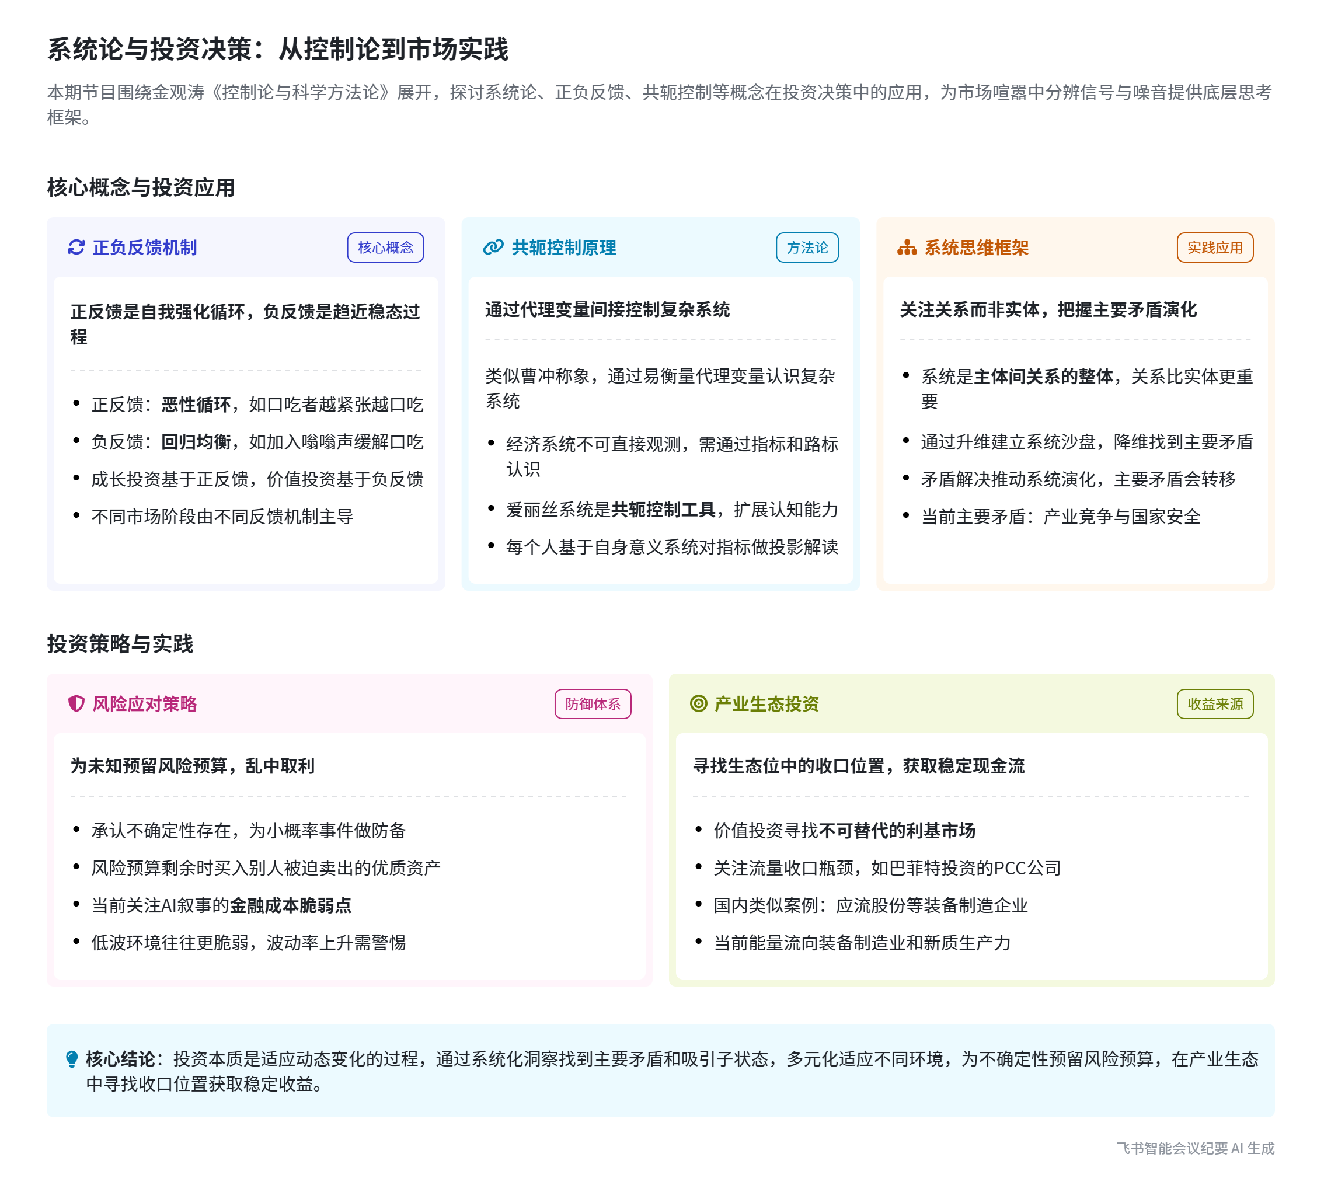
Task: Click the 核心概念与投资应用 section heading
Action: click(x=141, y=187)
